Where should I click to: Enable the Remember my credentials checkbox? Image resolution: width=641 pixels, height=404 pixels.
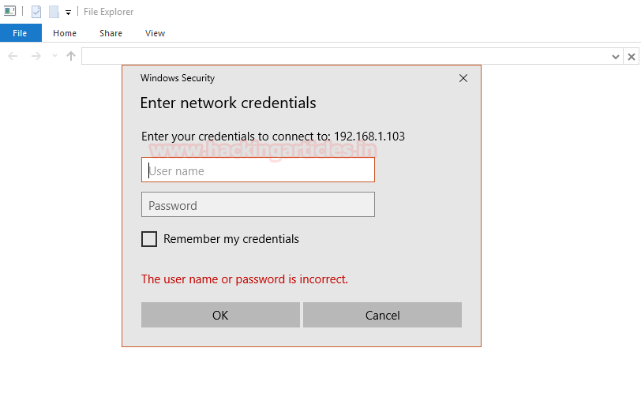click(149, 239)
